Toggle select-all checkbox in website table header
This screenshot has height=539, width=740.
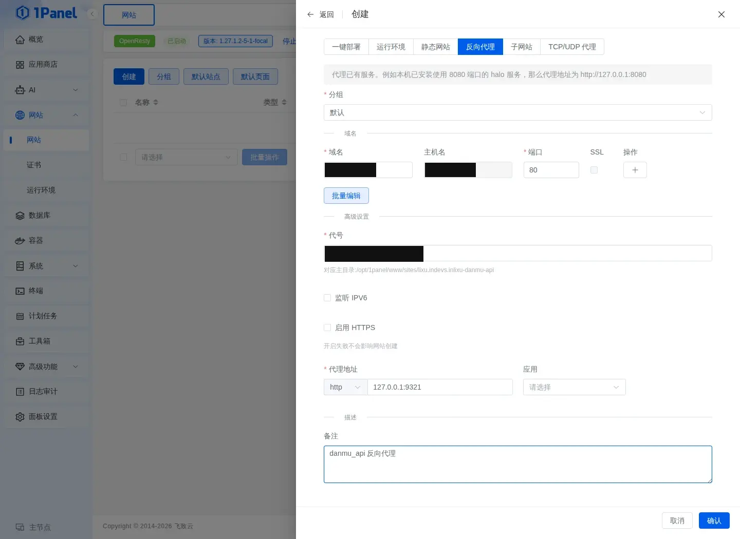pyautogui.click(x=123, y=102)
